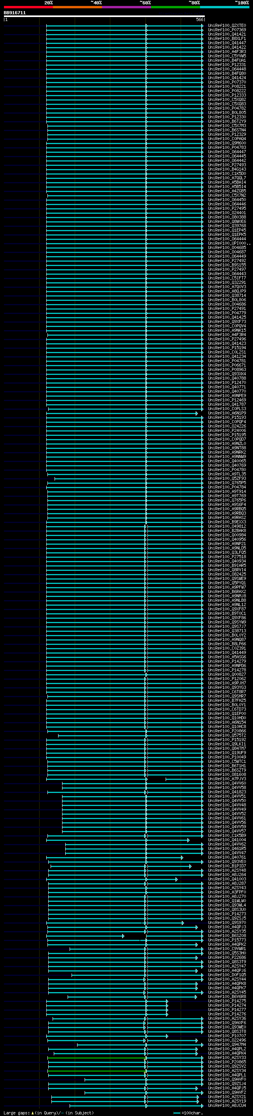Open hit UniRef100_Q41421
This screenshot has width=253, height=1116.
227,34
